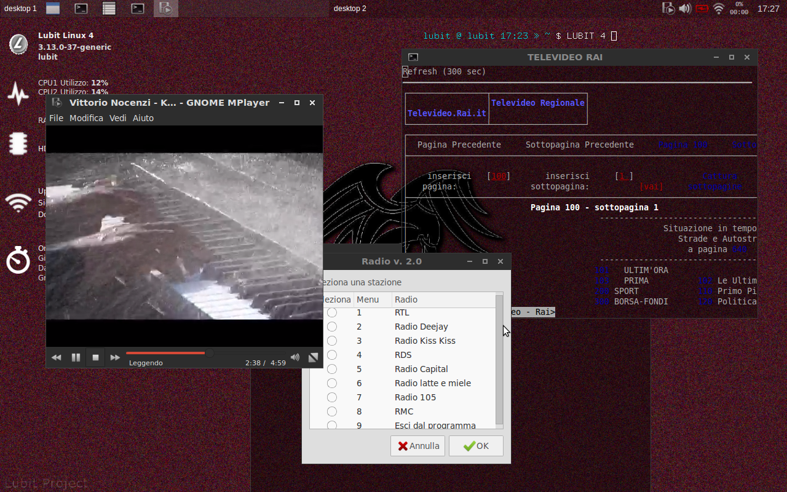Open the File menu in MPlayer
The height and width of the screenshot is (492, 787).
click(x=56, y=118)
